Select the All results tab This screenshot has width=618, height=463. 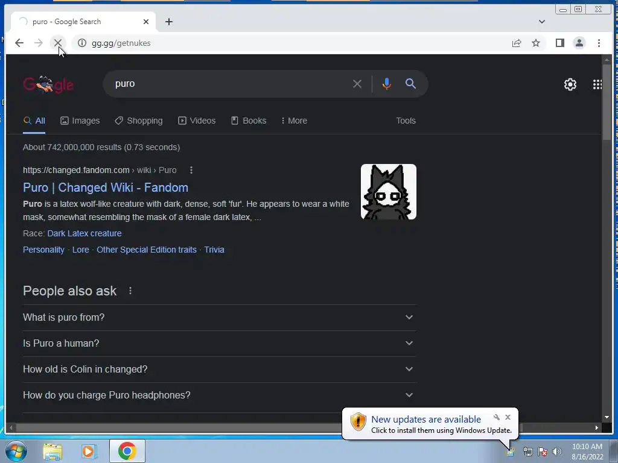pyautogui.click(x=34, y=121)
